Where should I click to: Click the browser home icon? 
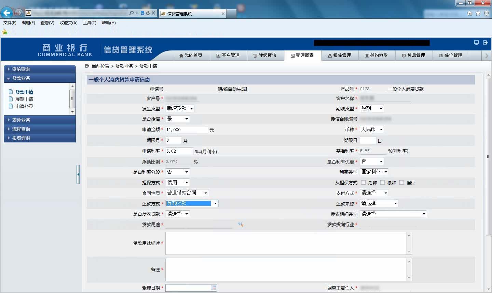click(x=470, y=13)
